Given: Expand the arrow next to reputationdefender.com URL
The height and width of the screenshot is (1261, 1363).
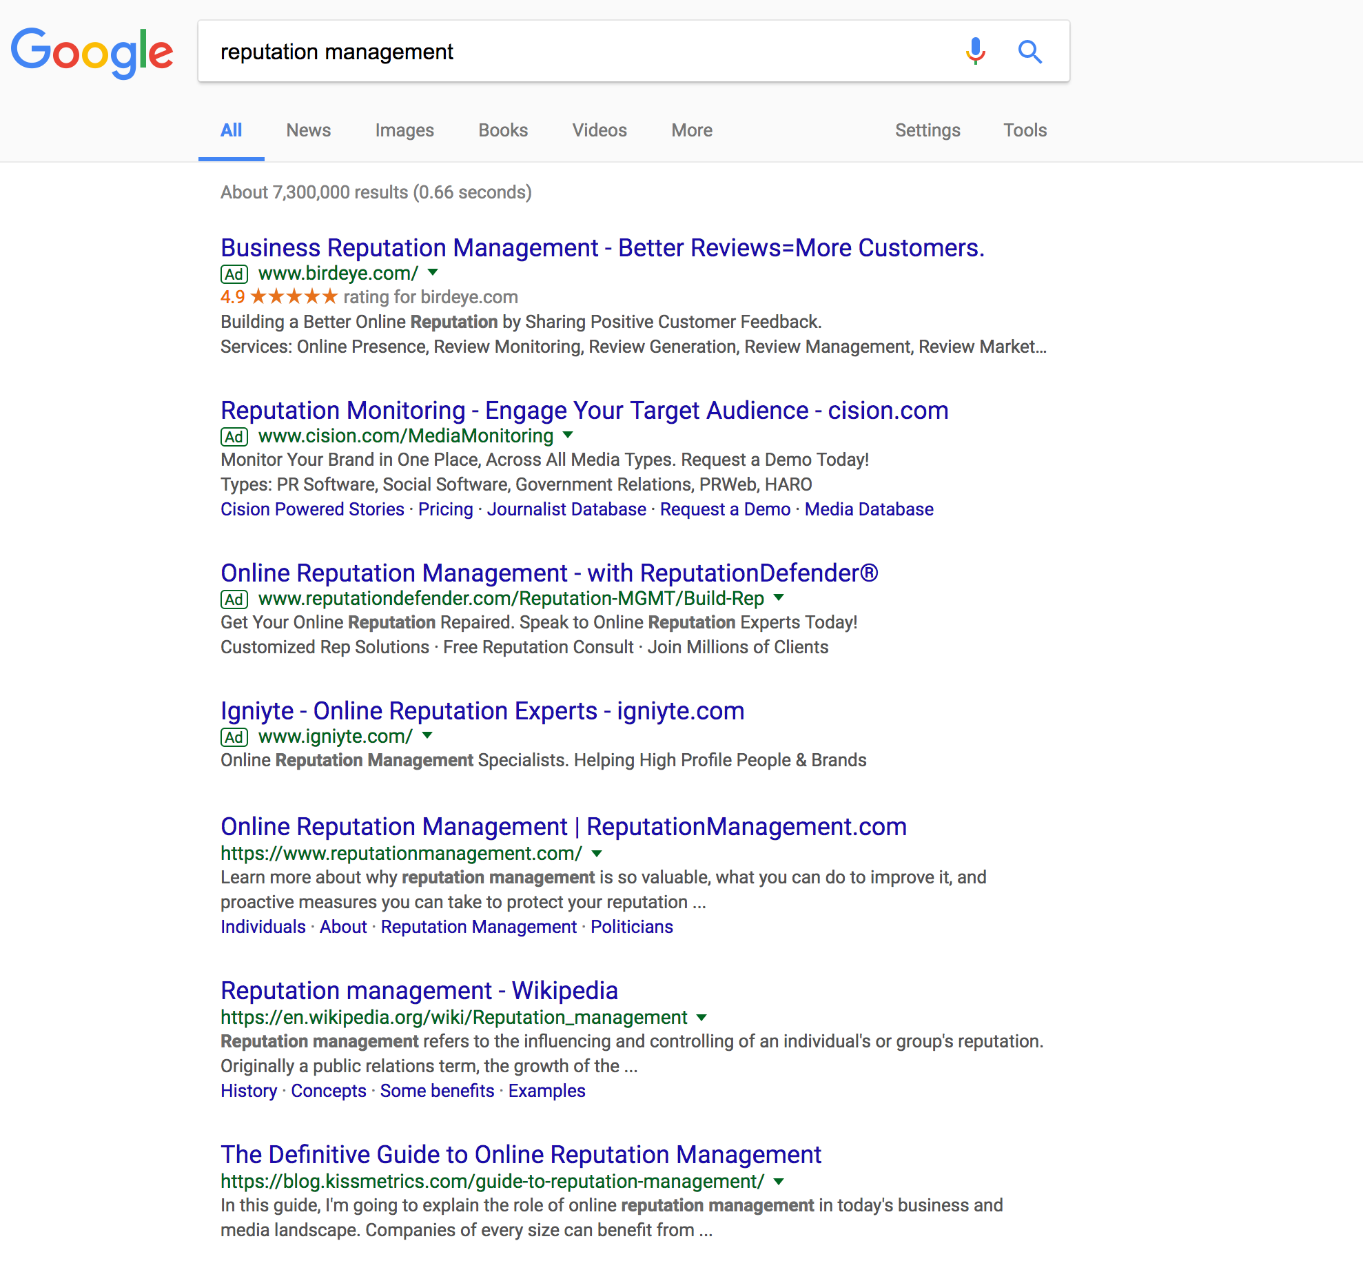Looking at the screenshot, I should pos(779,597).
